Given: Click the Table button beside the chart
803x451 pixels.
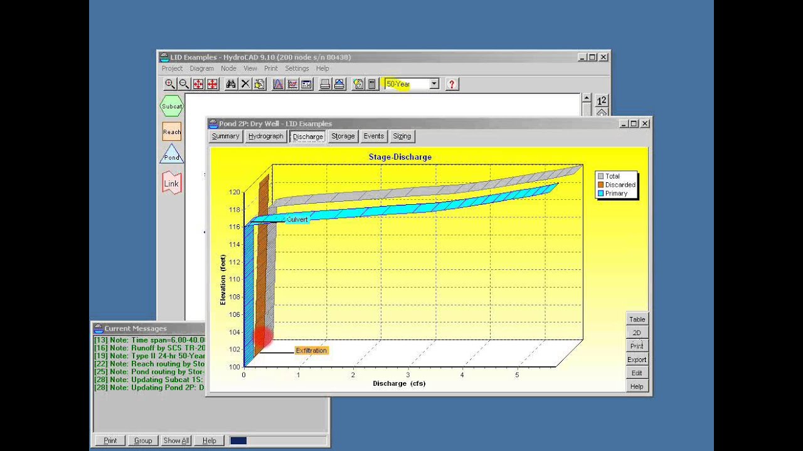Looking at the screenshot, I should point(637,319).
